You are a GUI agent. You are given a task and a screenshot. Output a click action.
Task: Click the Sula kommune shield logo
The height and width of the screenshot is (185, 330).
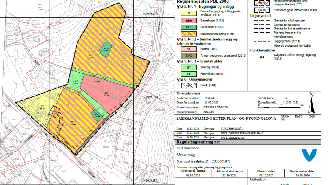[309, 154]
